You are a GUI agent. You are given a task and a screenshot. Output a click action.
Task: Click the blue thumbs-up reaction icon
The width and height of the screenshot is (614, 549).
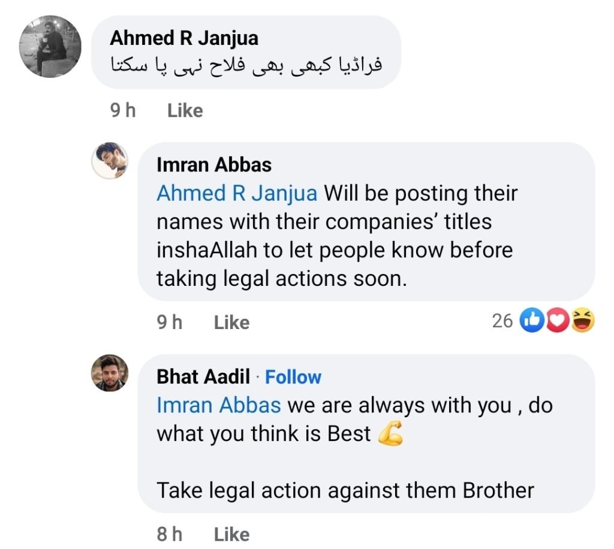pyautogui.click(x=532, y=322)
